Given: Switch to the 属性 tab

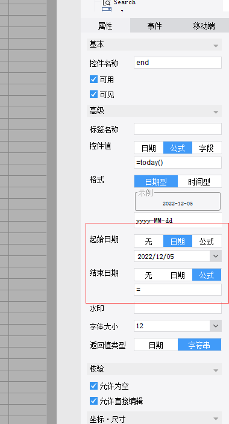Looking at the screenshot, I should point(105,26).
